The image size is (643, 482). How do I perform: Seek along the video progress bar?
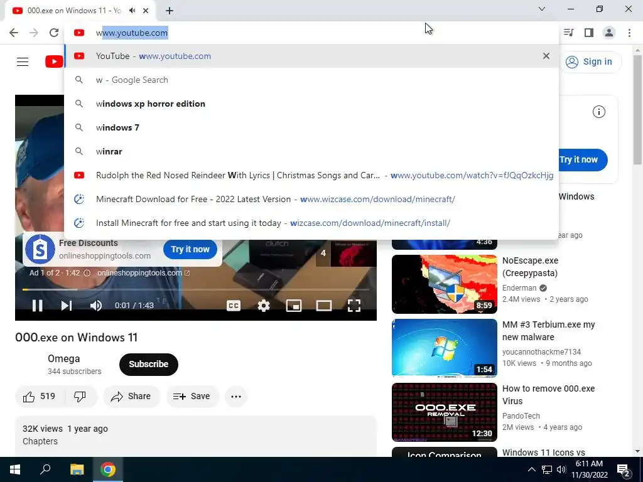tap(196, 289)
